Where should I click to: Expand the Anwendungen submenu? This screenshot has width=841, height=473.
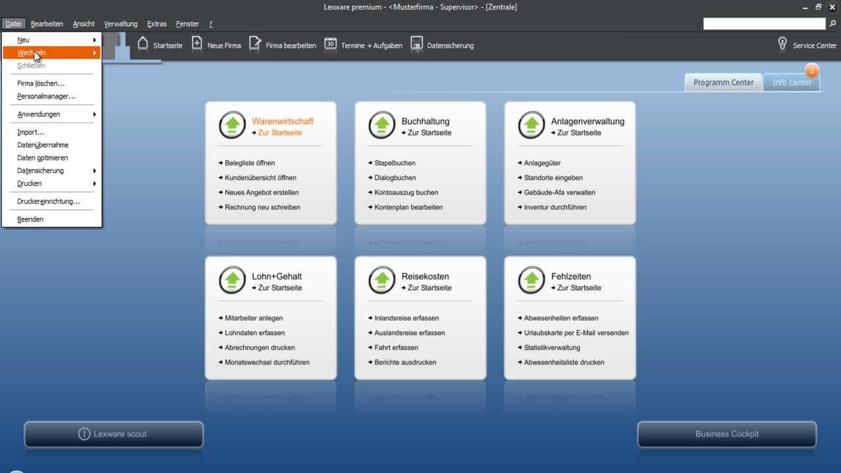point(52,114)
